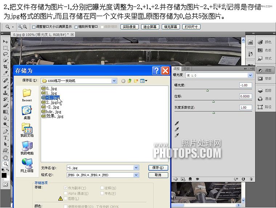Select the Eyedropper tool in toolbox
The image size is (276, 208).
(x=5, y=73)
